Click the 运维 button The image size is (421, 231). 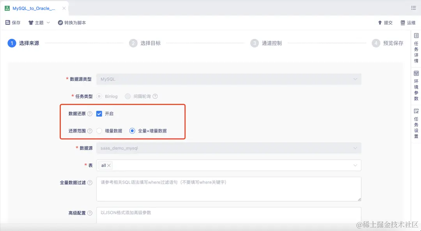[x=408, y=23]
